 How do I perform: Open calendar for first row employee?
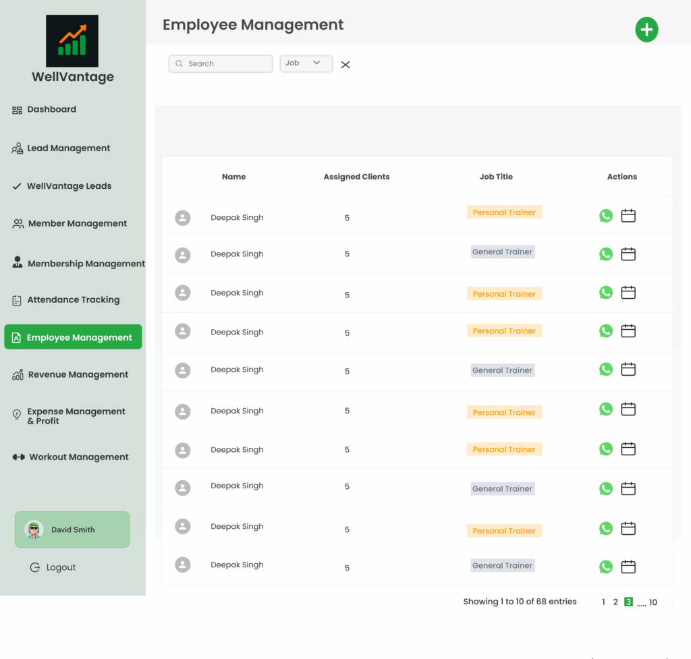pyautogui.click(x=628, y=216)
